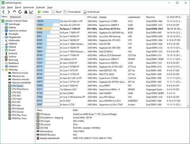Expand the Alaplap tree node
This screenshot has width=190, height=144.
(x=3, y=28)
